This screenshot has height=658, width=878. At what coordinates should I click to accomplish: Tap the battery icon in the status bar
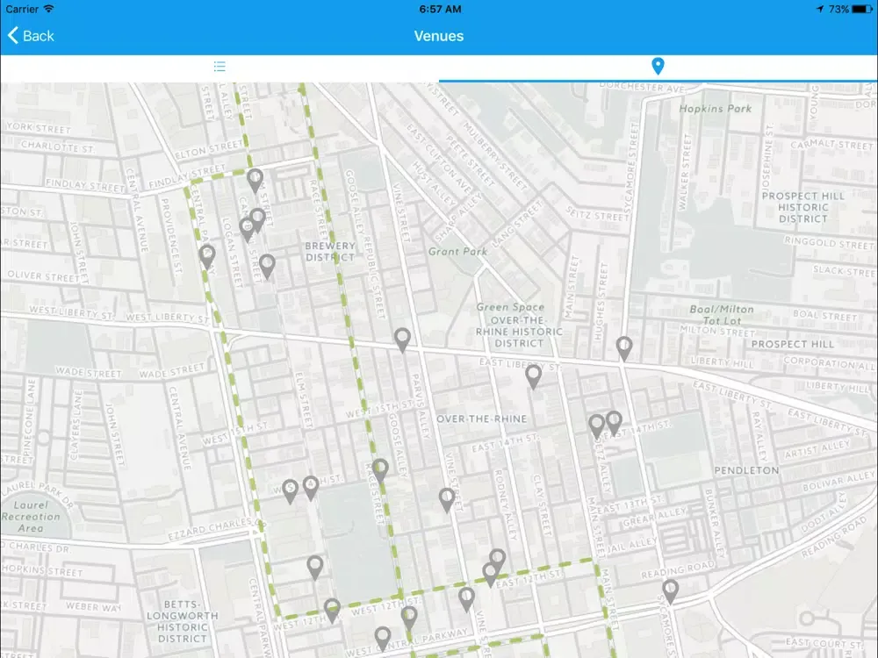(x=862, y=9)
